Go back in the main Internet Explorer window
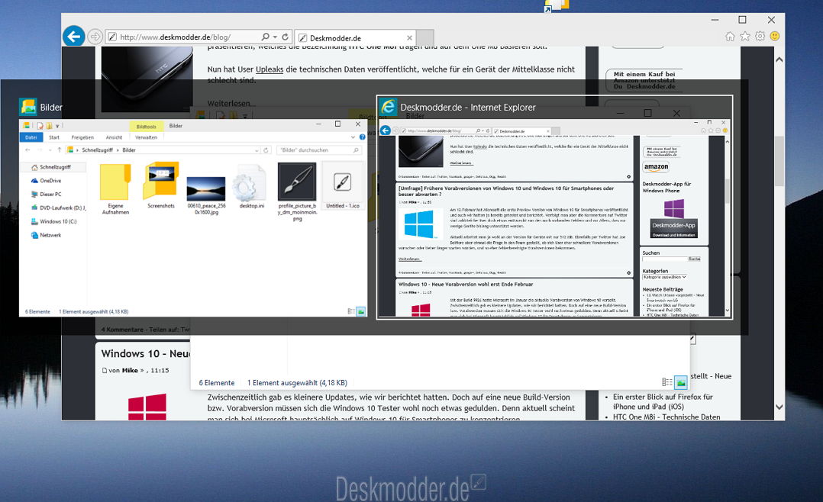823x502 pixels. point(73,36)
